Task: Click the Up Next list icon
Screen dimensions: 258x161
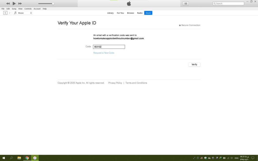Action: pyautogui.click(x=186, y=4)
